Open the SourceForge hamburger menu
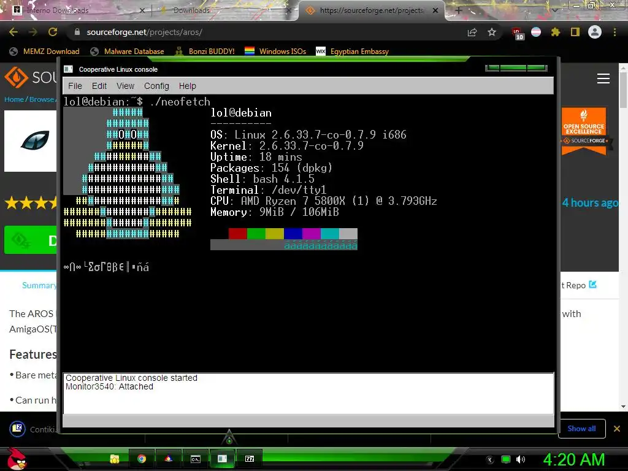 pos(603,78)
